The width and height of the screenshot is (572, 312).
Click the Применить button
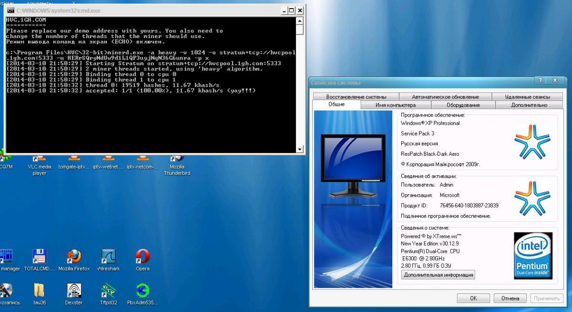(546, 298)
